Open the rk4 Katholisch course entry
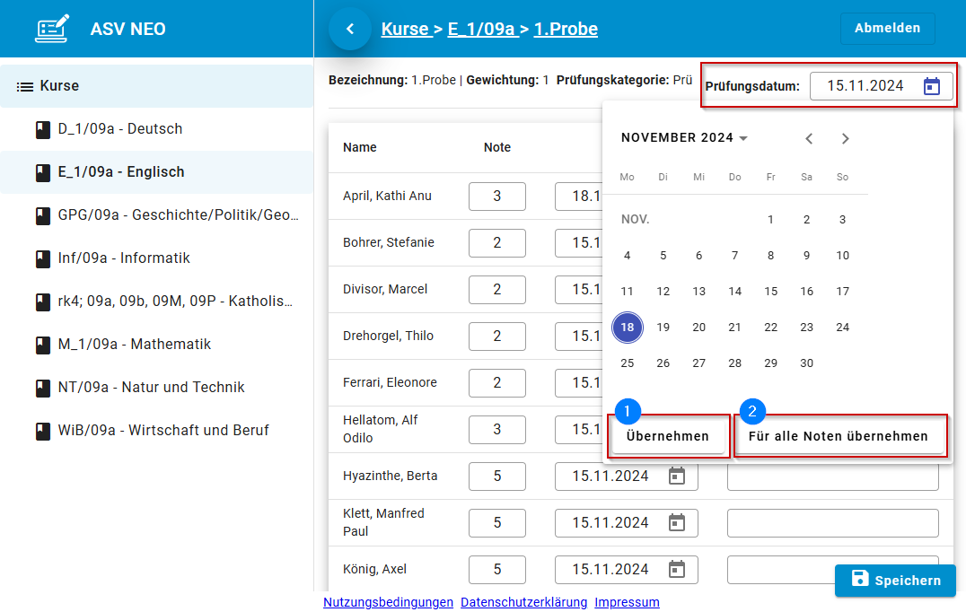This screenshot has width=966, height=612. [156, 302]
